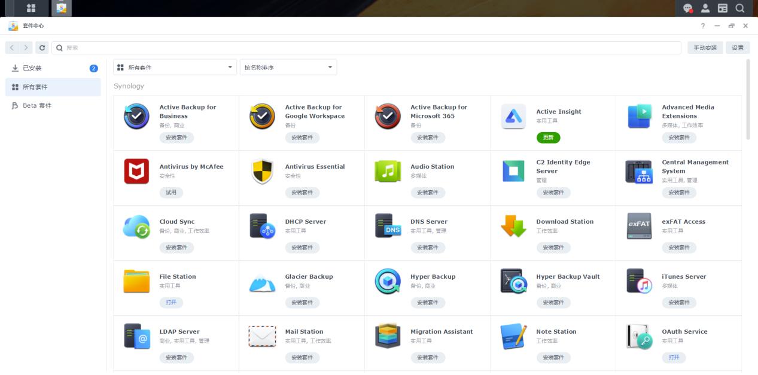Click 手动安装 button
This screenshot has width=758, height=375.
point(705,48)
